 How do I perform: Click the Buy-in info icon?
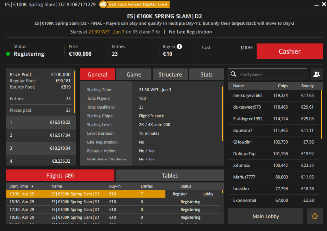[179, 47]
